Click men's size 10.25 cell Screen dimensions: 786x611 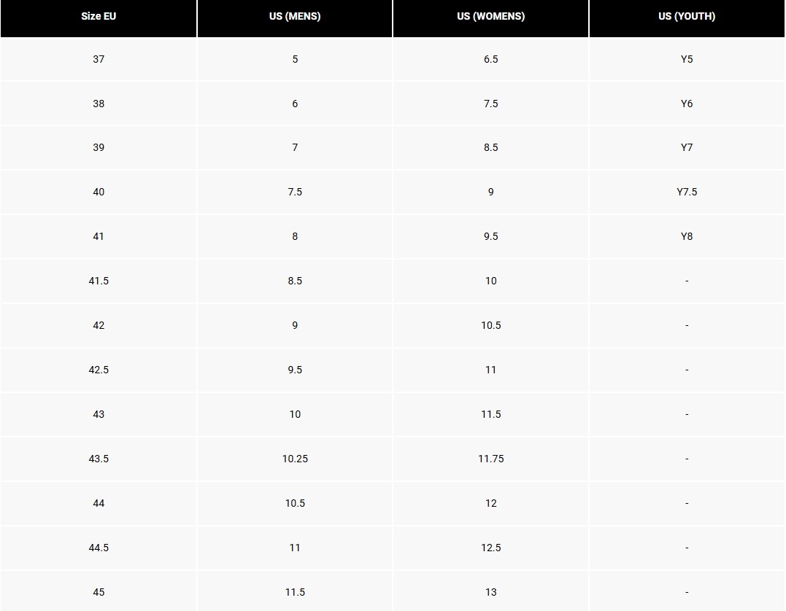tap(295, 459)
